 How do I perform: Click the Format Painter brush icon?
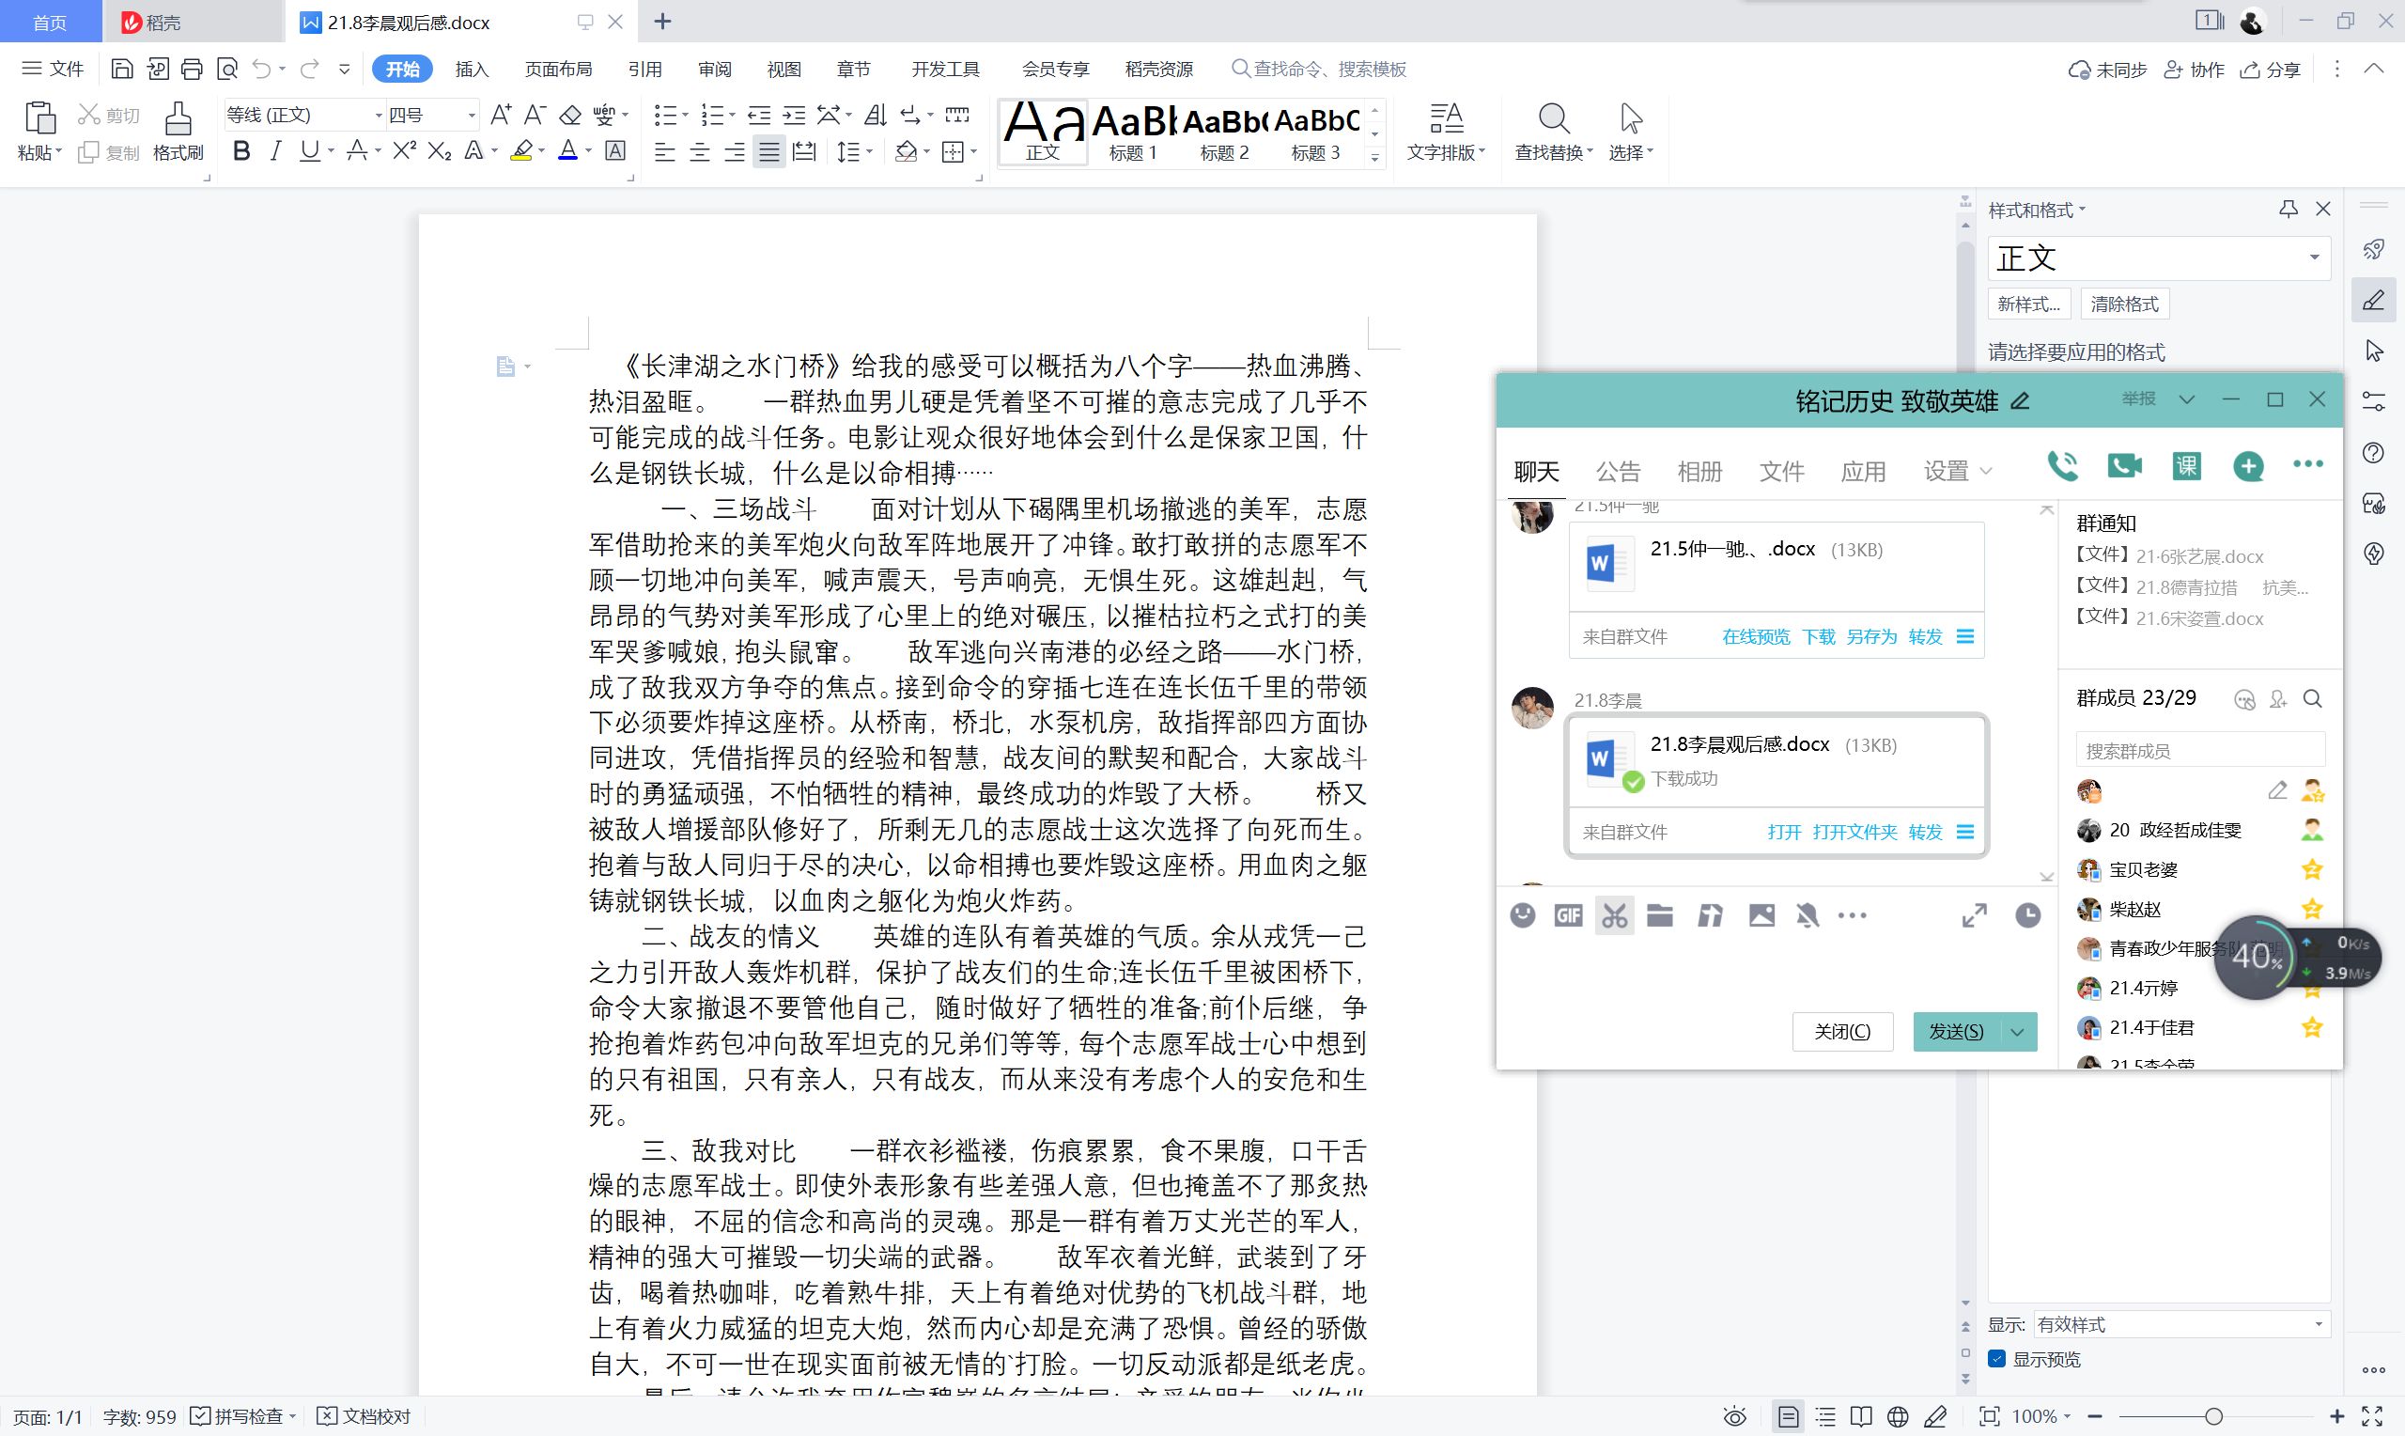[177, 119]
